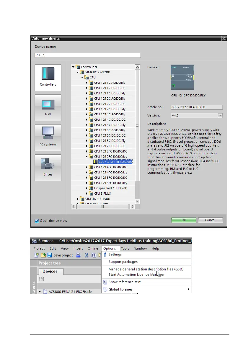Click the Show reference text icon
The height and width of the screenshot is (351, 248).
point(105,282)
